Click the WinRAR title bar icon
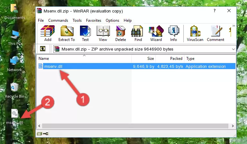247x144 pixels. pos(39,11)
